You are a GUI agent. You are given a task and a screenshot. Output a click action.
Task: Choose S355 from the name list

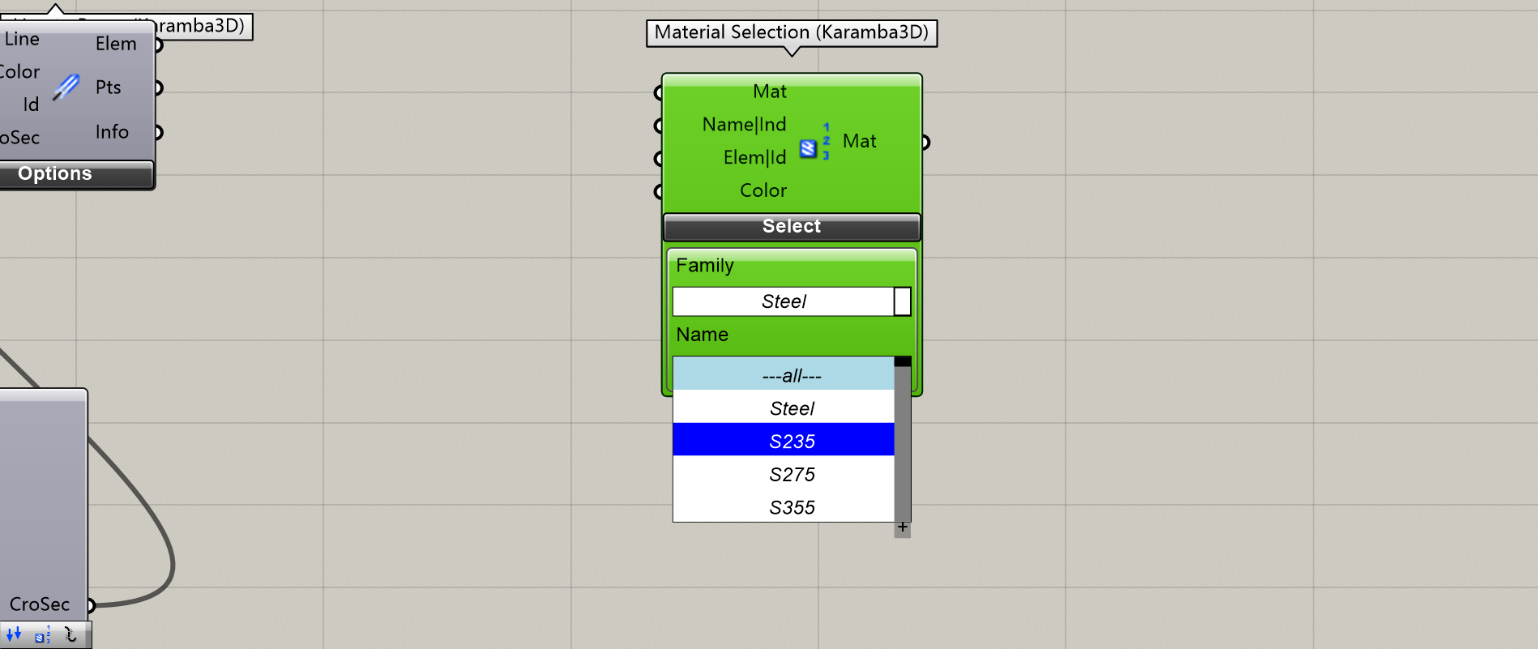[x=783, y=508]
